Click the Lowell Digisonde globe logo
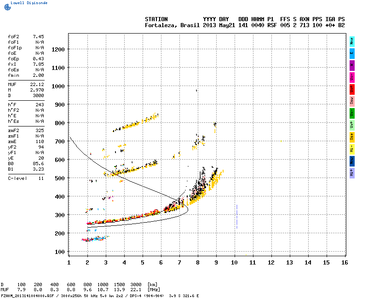This screenshot has height=299, width=368. (x=7, y=7)
